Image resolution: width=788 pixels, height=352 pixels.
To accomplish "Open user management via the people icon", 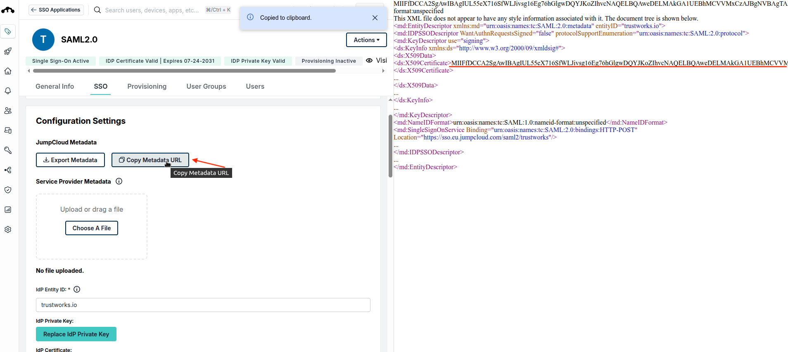I will [8, 111].
